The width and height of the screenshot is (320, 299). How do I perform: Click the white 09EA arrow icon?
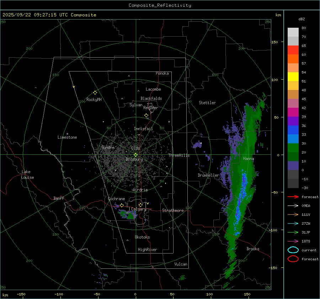[x=293, y=205]
